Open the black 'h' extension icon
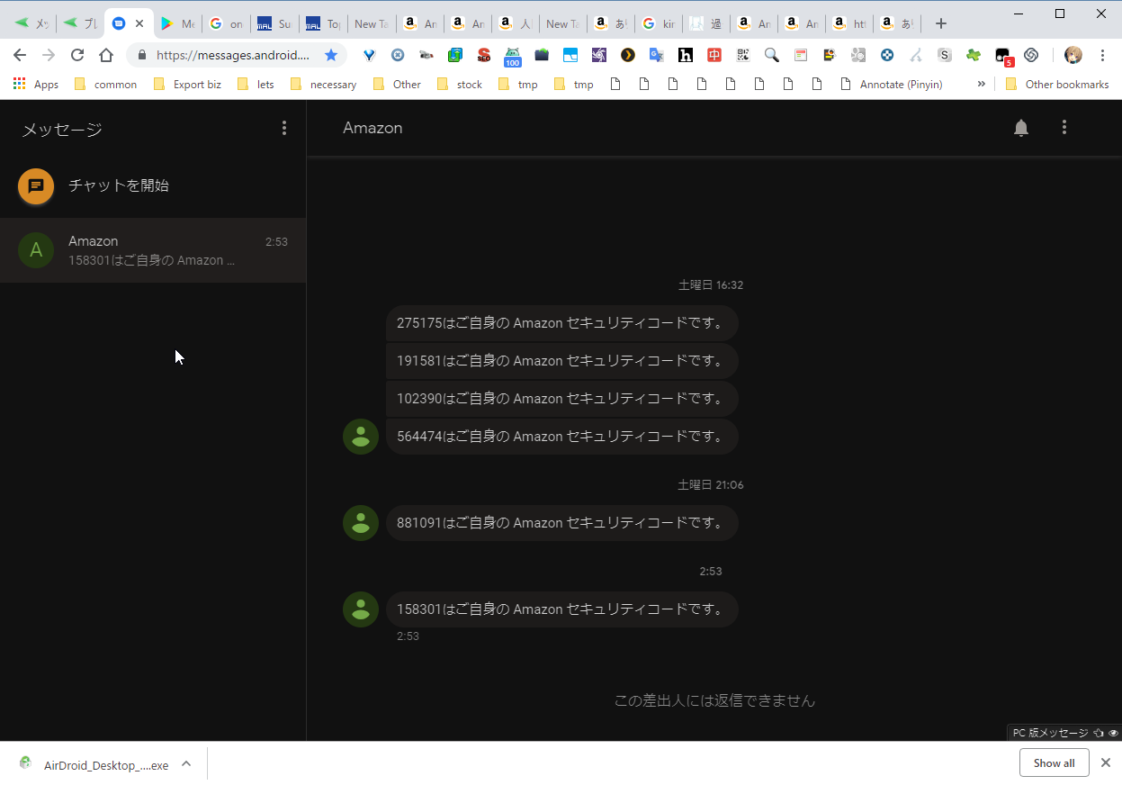Screen dimensions: 1122x785 [686, 55]
